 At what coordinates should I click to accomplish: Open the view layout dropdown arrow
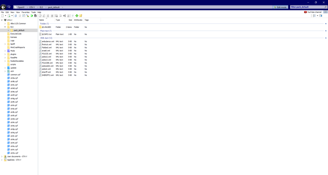tap(317, 16)
